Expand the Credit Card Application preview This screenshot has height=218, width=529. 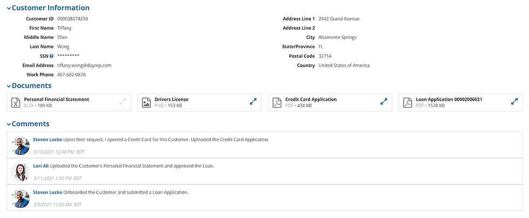point(384,101)
